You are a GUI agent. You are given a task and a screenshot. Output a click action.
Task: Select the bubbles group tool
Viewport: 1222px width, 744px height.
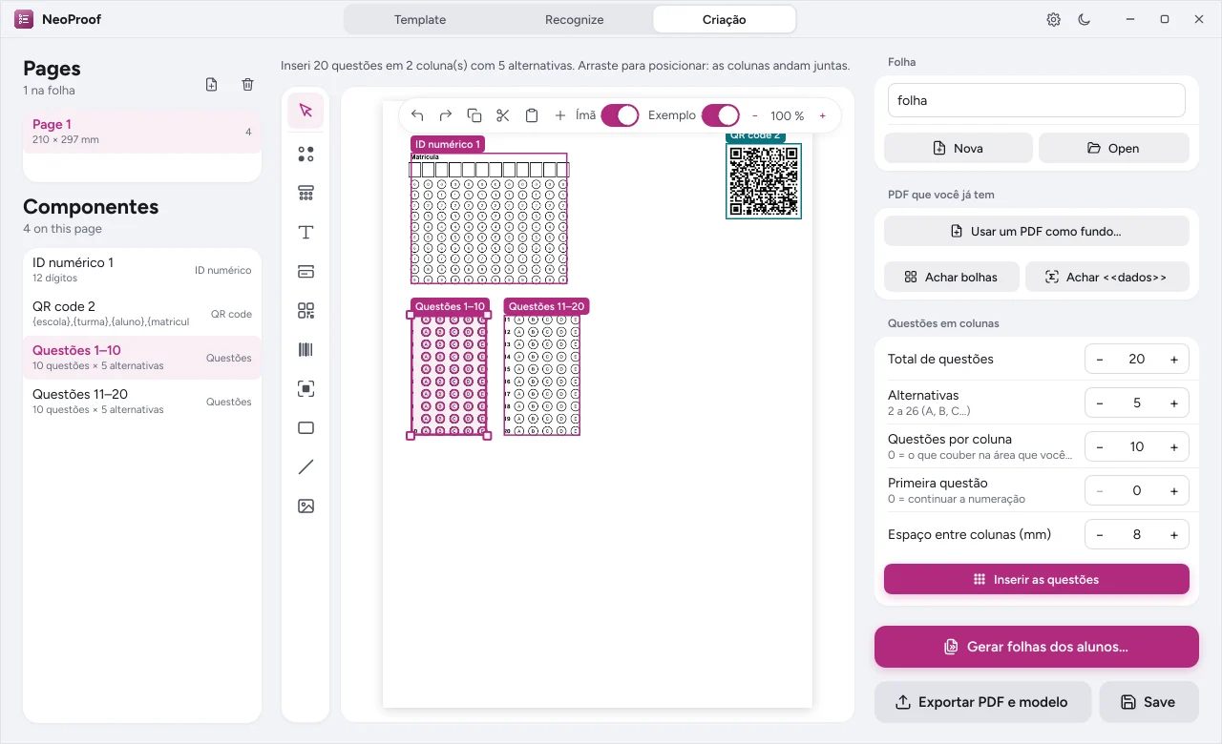click(305, 154)
